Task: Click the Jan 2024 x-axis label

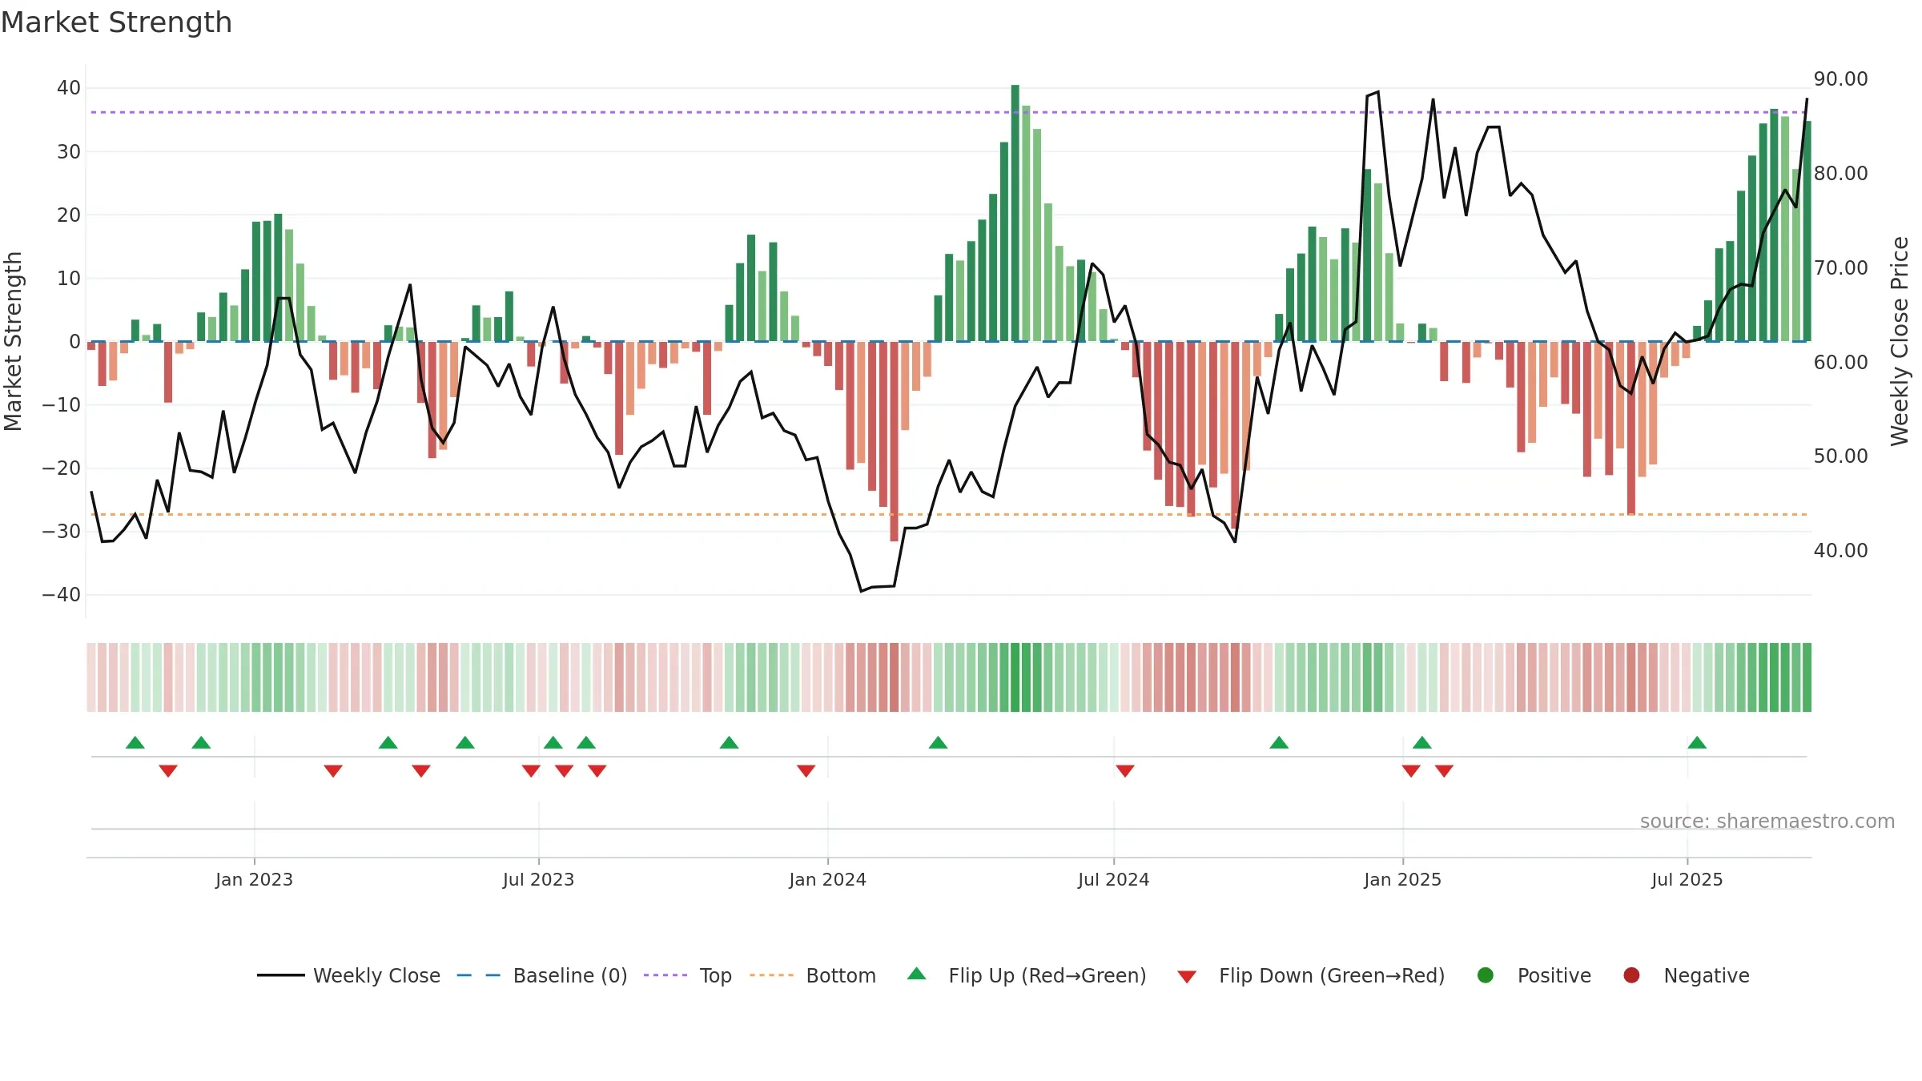Action: 827,880
